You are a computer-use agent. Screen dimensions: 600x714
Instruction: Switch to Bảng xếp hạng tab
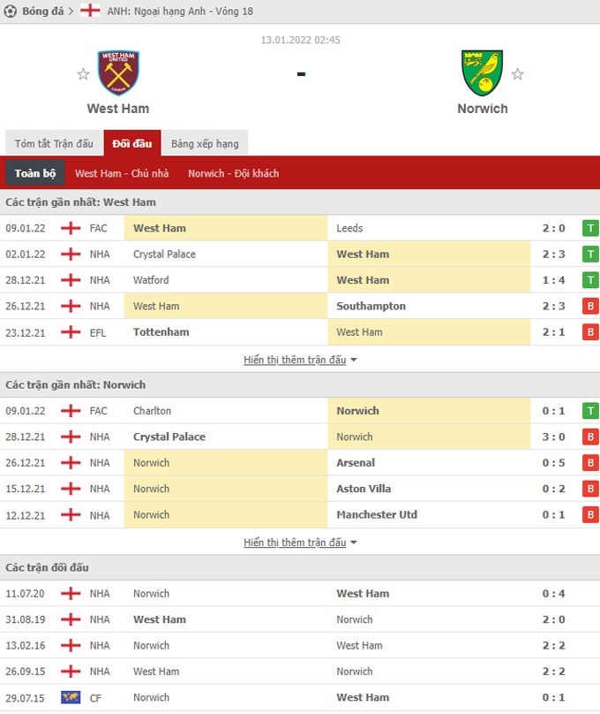(205, 143)
